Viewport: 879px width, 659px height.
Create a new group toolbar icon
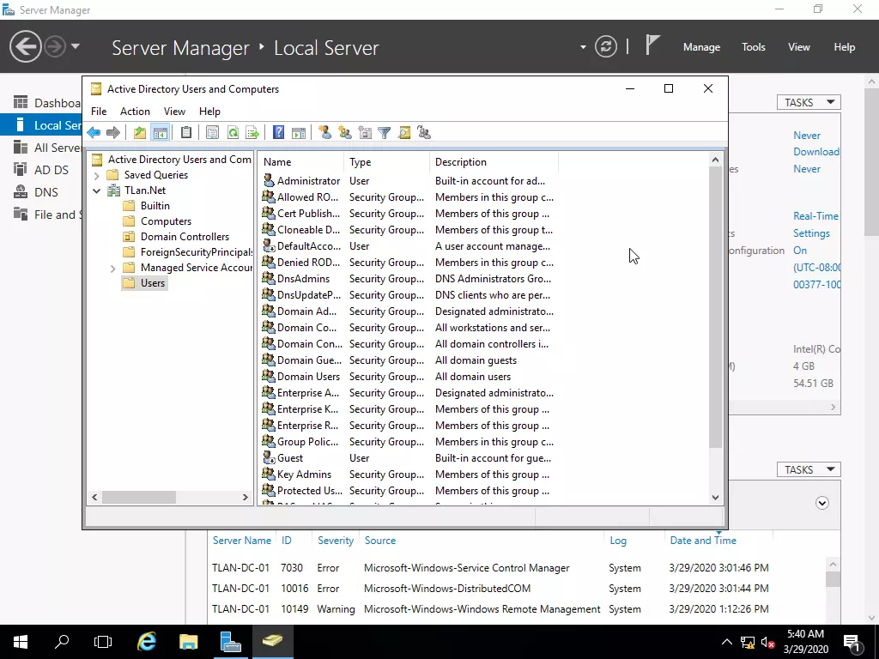[345, 133]
